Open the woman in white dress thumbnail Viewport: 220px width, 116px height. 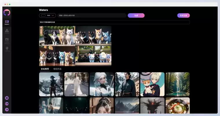coord(76,84)
